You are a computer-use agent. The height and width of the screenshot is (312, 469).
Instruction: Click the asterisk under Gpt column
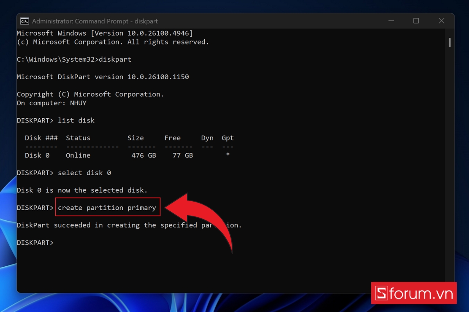(227, 155)
